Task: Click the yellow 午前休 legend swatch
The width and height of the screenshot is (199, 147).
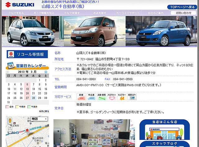Action: click(x=17, y=107)
